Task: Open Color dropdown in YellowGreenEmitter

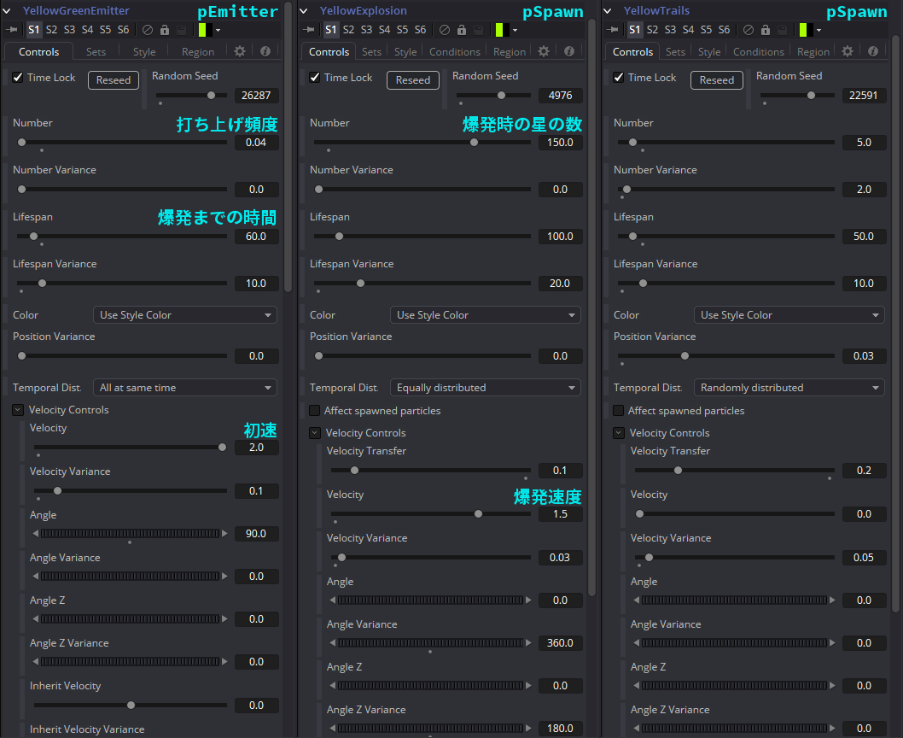Action: [185, 315]
